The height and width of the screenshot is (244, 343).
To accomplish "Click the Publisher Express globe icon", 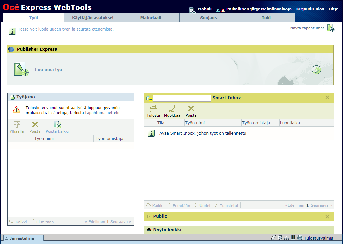I will pyautogui.click(x=11, y=49).
